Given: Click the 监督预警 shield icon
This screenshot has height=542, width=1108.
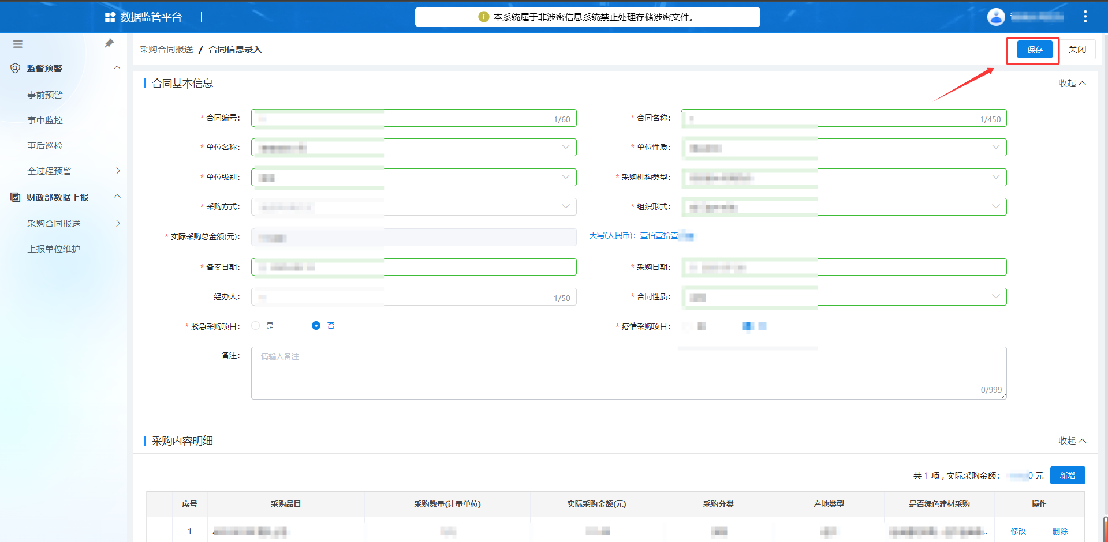Looking at the screenshot, I should [16, 68].
